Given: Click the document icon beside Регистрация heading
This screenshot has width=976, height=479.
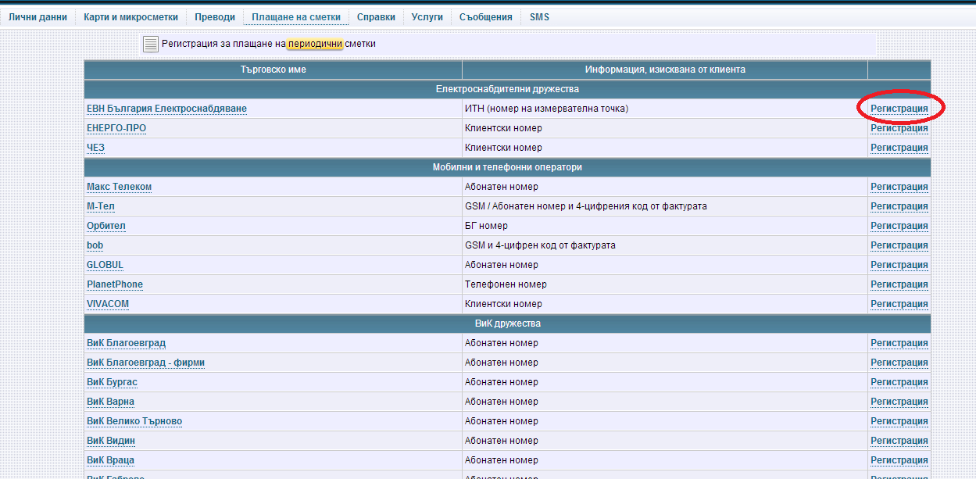Looking at the screenshot, I should (151, 45).
